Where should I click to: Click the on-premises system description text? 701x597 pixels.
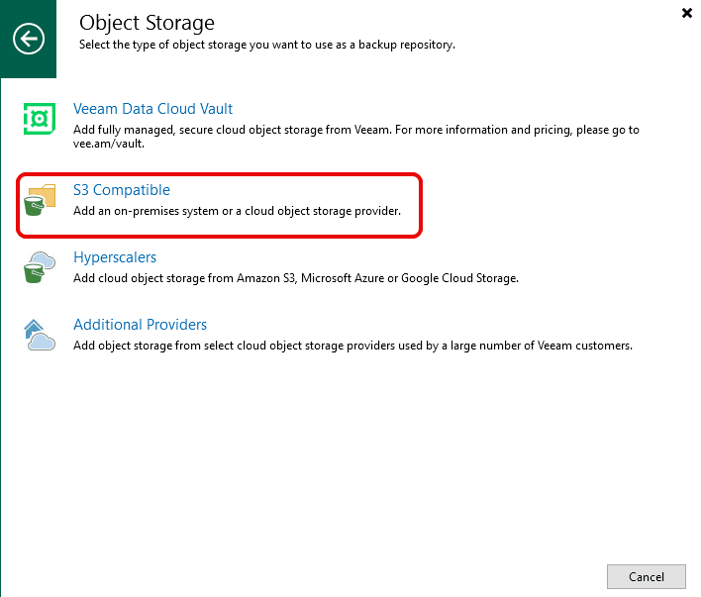(237, 211)
